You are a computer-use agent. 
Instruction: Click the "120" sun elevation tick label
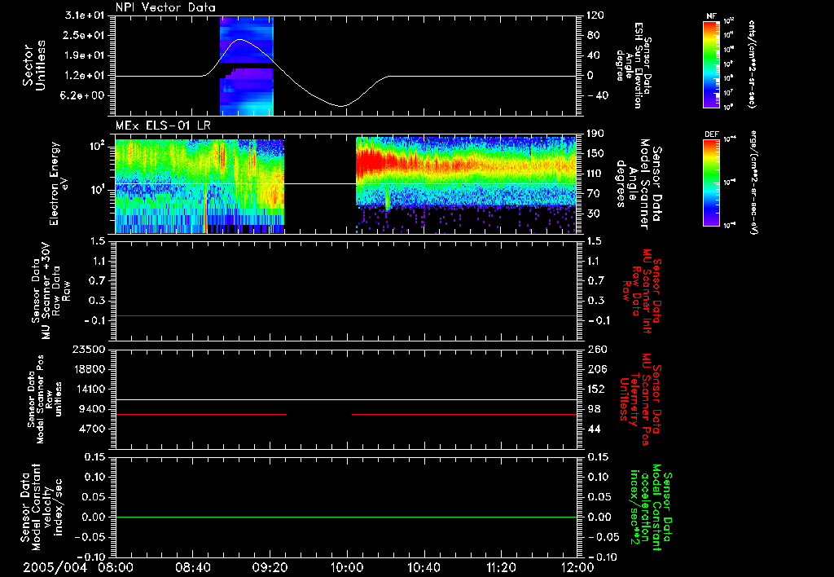pos(595,15)
